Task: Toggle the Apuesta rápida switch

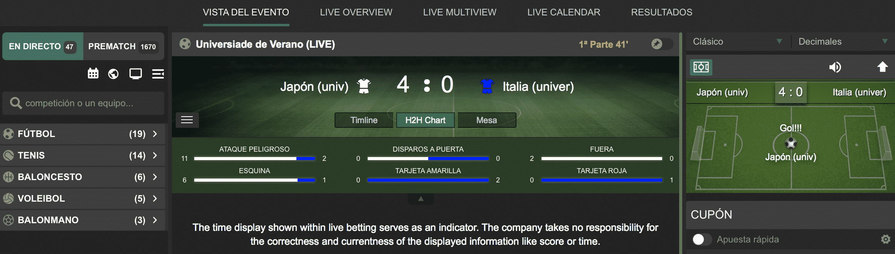Action: pos(702,239)
